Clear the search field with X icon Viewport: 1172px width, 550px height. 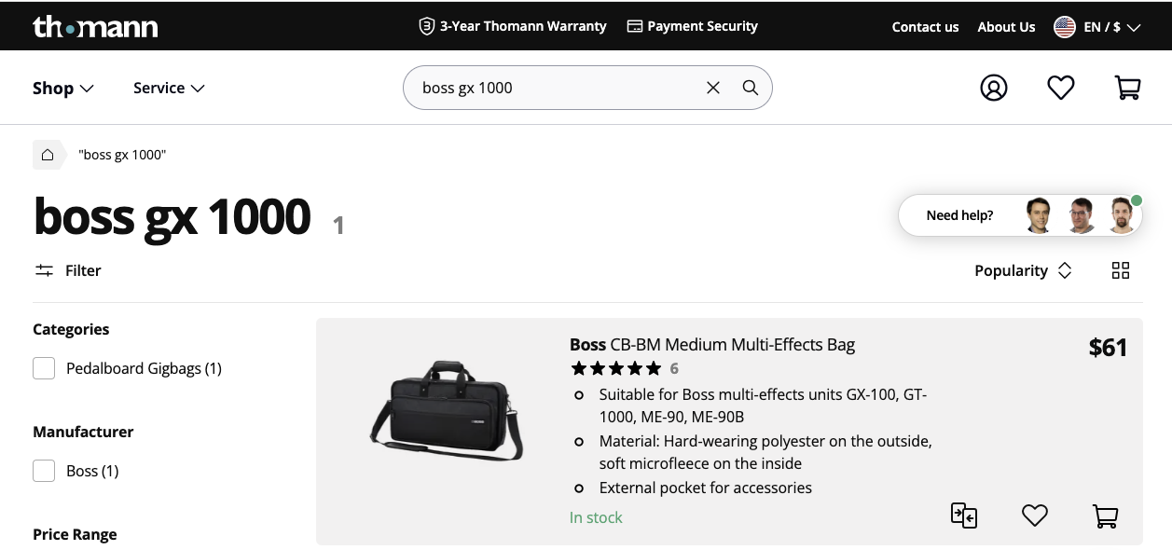(713, 88)
